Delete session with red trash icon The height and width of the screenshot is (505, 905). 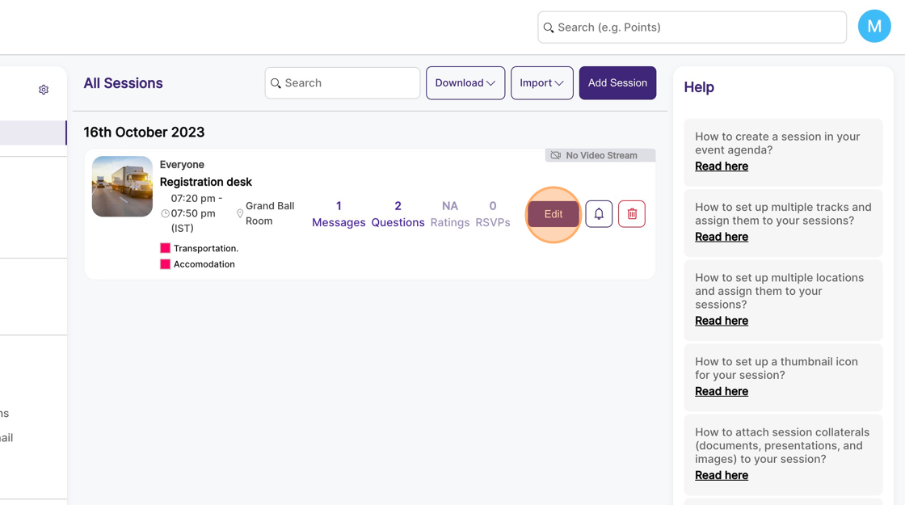click(632, 214)
